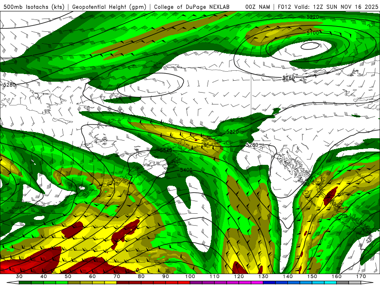Click the color scale value 70
The image size is (380, 285).
pyautogui.click(x=117, y=276)
